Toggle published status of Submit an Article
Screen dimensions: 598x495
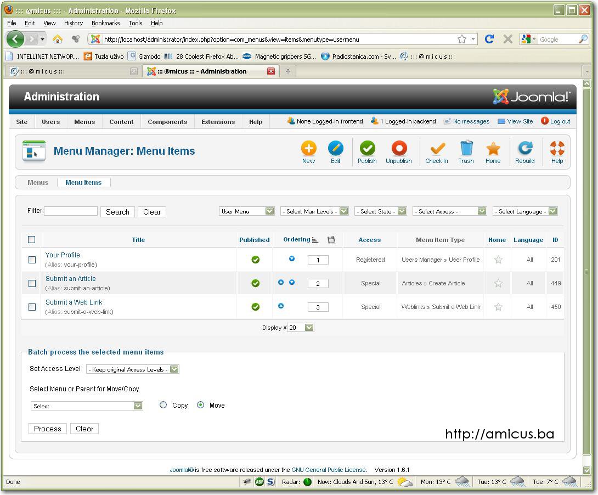click(x=256, y=283)
